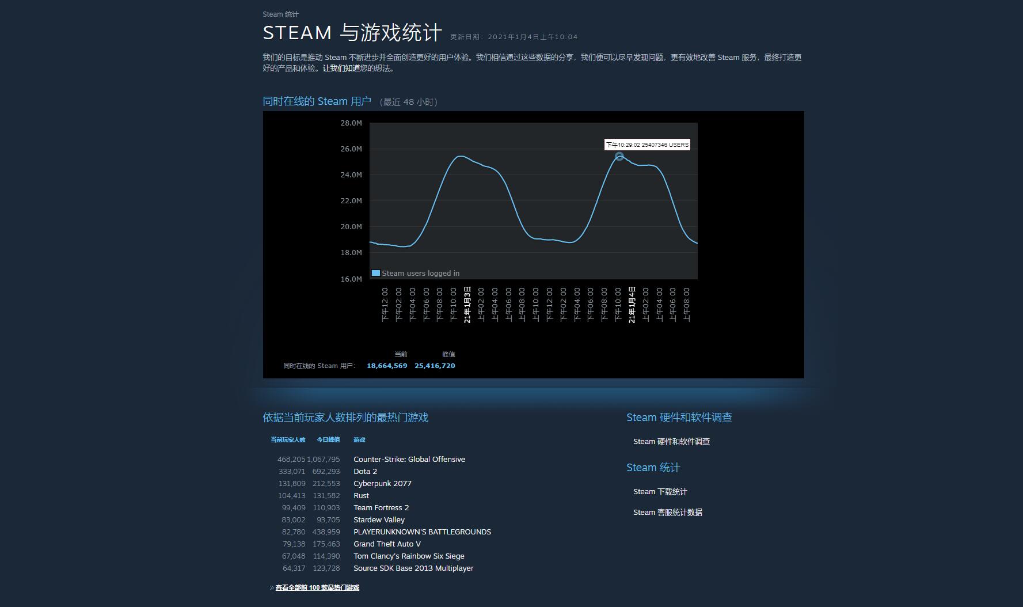Click the '22.0M' y-axis label

(351, 200)
